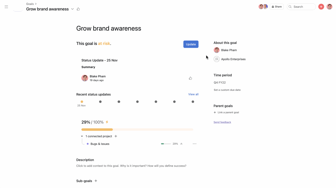Add another connected project with the plus icon
The image size is (336, 188).
116,136
